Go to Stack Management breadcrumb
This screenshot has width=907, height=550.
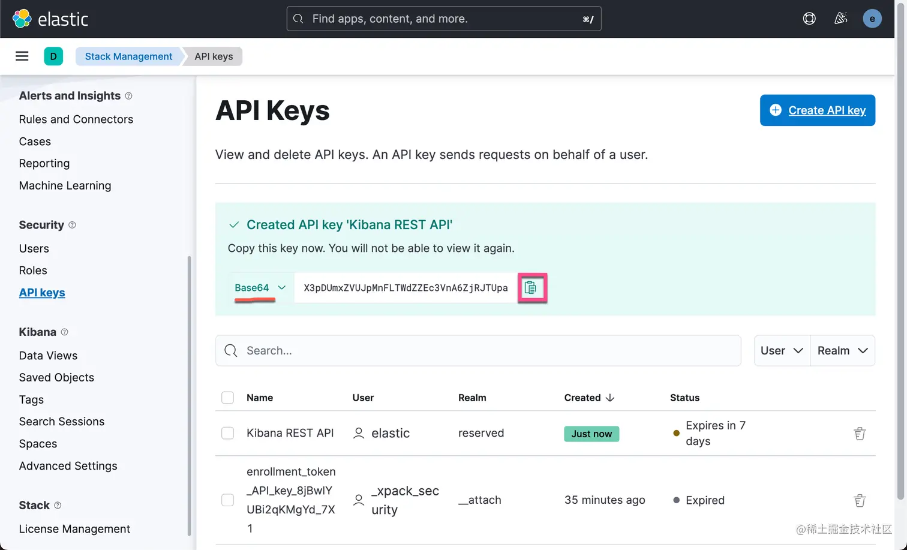click(128, 56)
